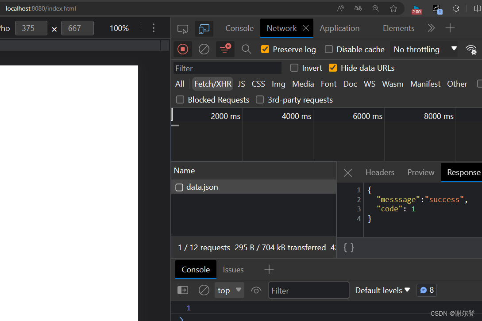Click the read aloud icon in the address bar
Screen dimensions: 482x321
coord(340,8)
